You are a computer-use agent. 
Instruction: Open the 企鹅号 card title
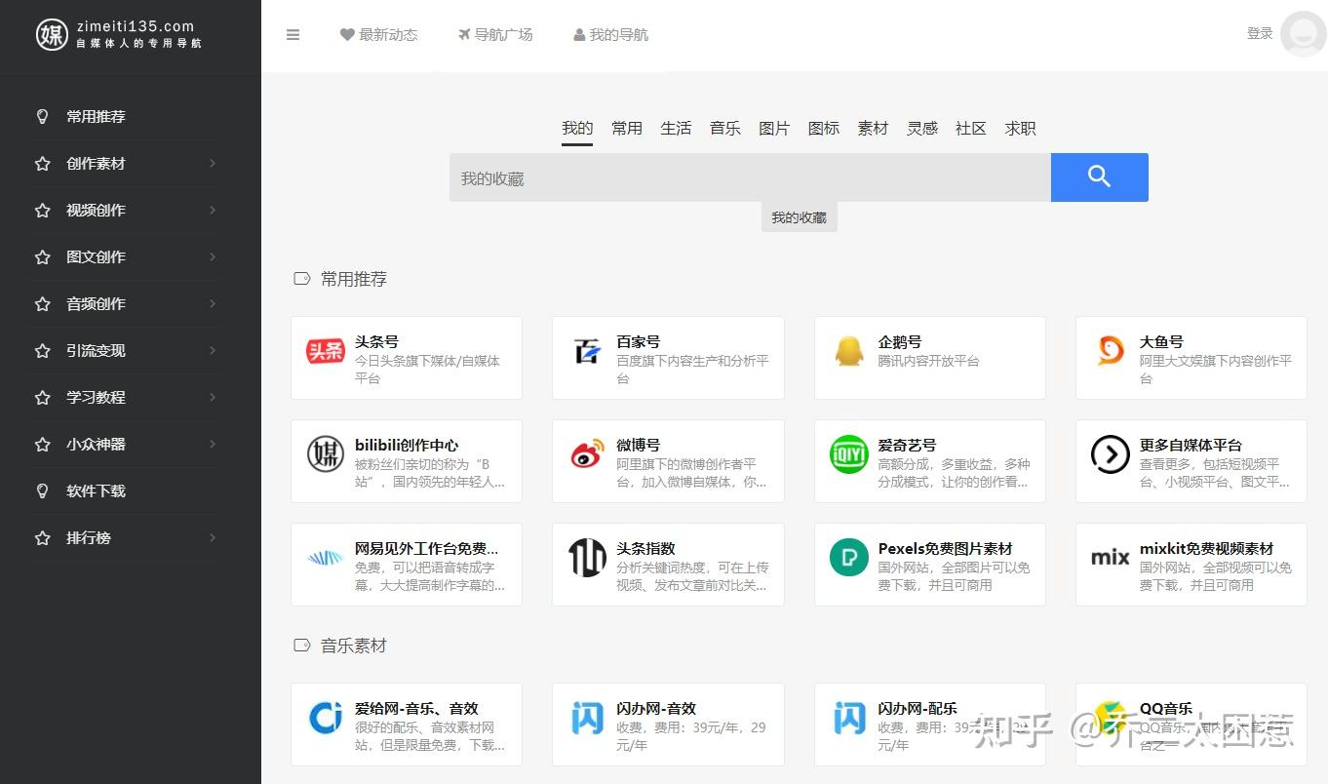tap(899, 341)
